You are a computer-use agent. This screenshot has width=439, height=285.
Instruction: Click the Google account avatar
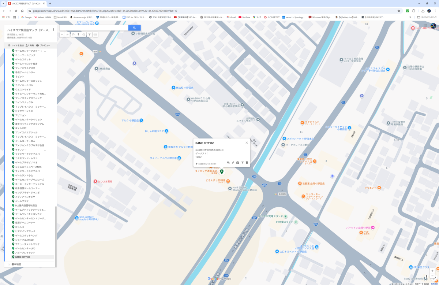click(433, 26)
